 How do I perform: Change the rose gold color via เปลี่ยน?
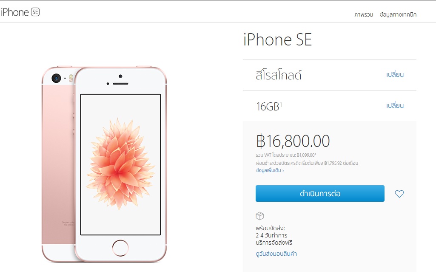[395, 75]
